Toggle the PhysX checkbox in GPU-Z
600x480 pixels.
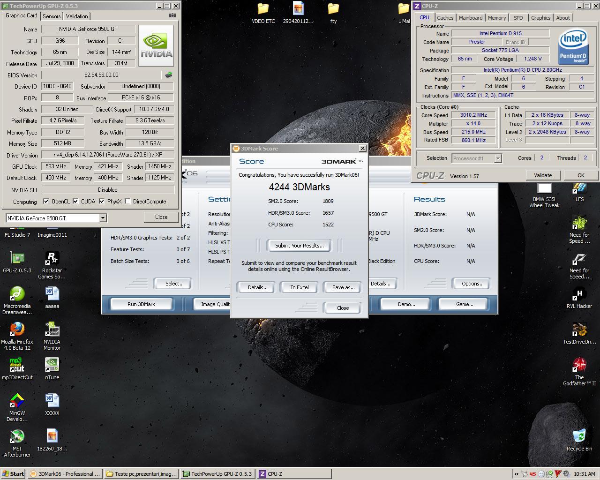point(101,201)
